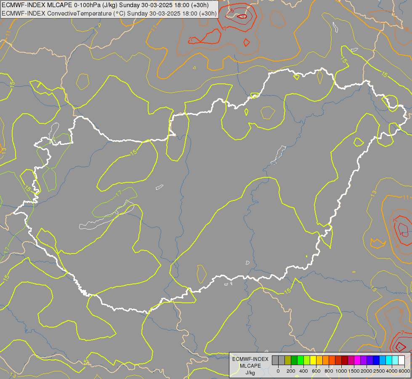The width and height of the screenshot is (412, 379).
Task: Pick the orange-red legend swatch
Action: pyautogui.click(x=332, y=360)
